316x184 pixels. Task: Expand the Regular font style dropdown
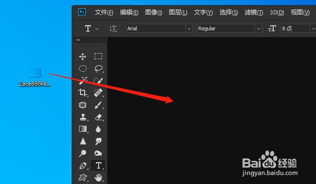tap(258, 29)
